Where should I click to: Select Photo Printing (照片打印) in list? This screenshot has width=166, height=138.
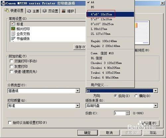[48, 29]
